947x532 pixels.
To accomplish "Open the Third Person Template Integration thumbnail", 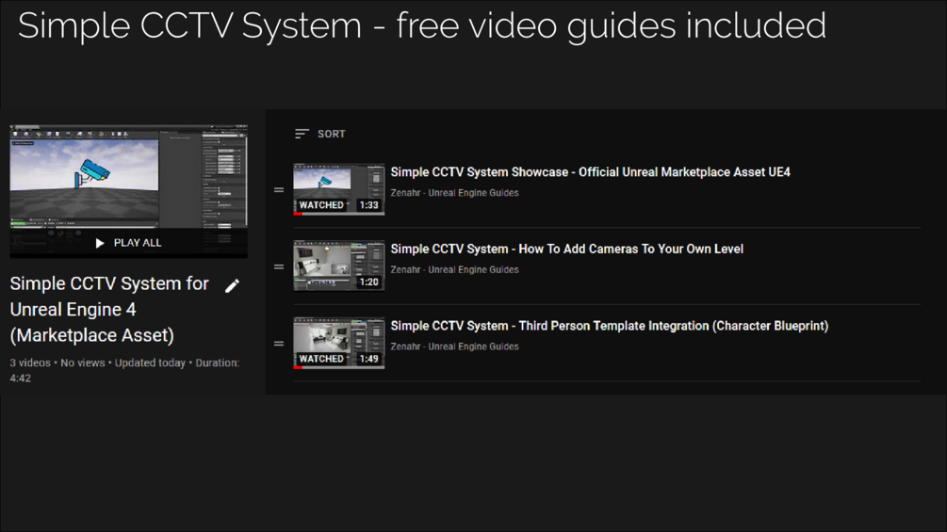I will pyautogui.click(x=339, y=343).
